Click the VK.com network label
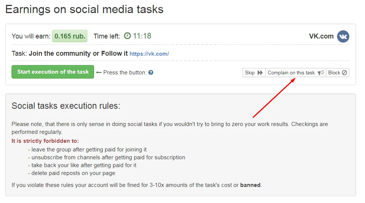This screenshot has height=203, width=365. (x=321, y=36)
